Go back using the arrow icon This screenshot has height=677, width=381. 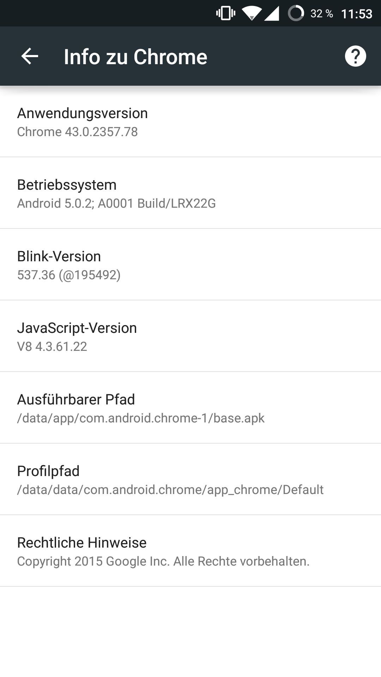coord(30,56)
